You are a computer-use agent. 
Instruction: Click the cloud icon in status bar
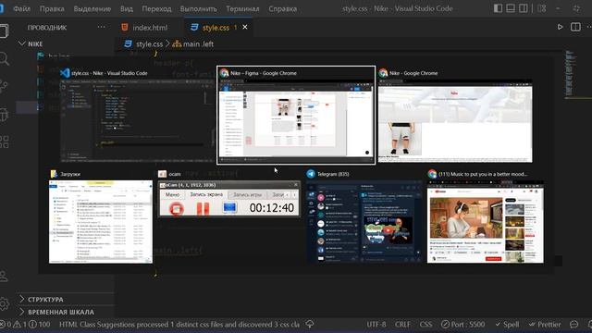310,324
